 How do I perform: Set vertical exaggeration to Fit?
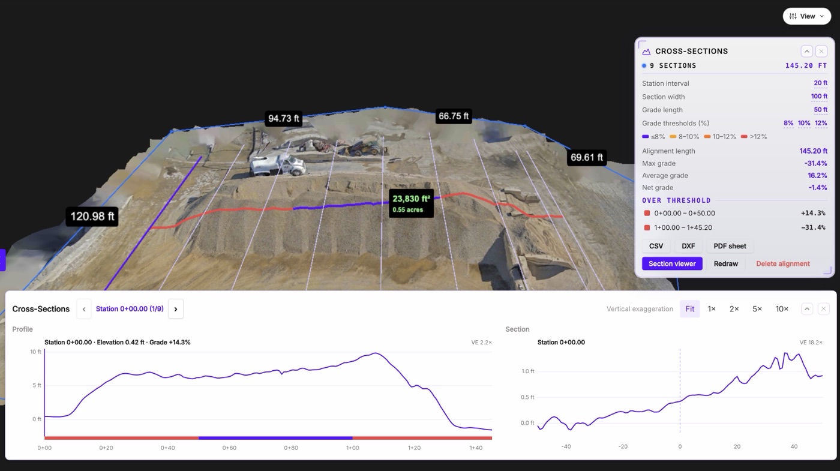(x=690, y=309)
